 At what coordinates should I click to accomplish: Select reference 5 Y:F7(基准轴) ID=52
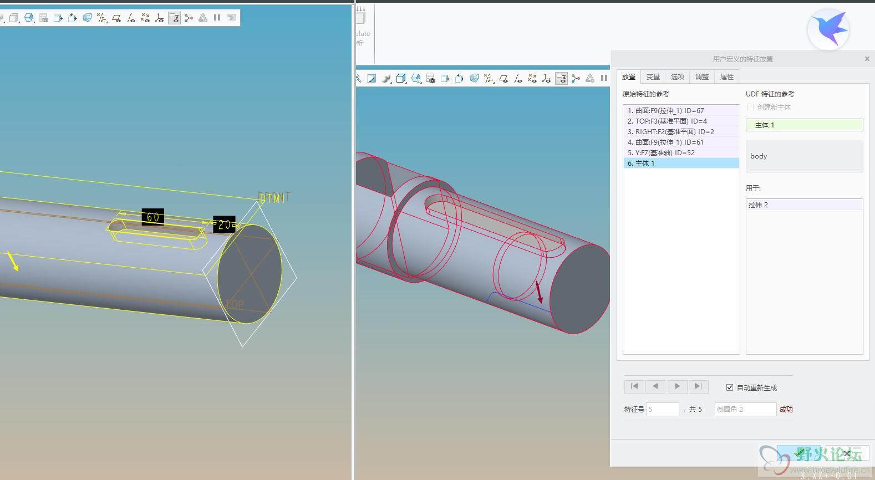coord(681,153)
